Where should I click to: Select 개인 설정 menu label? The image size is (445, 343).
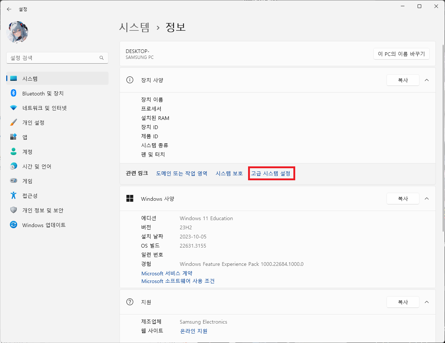pos(33,123)
